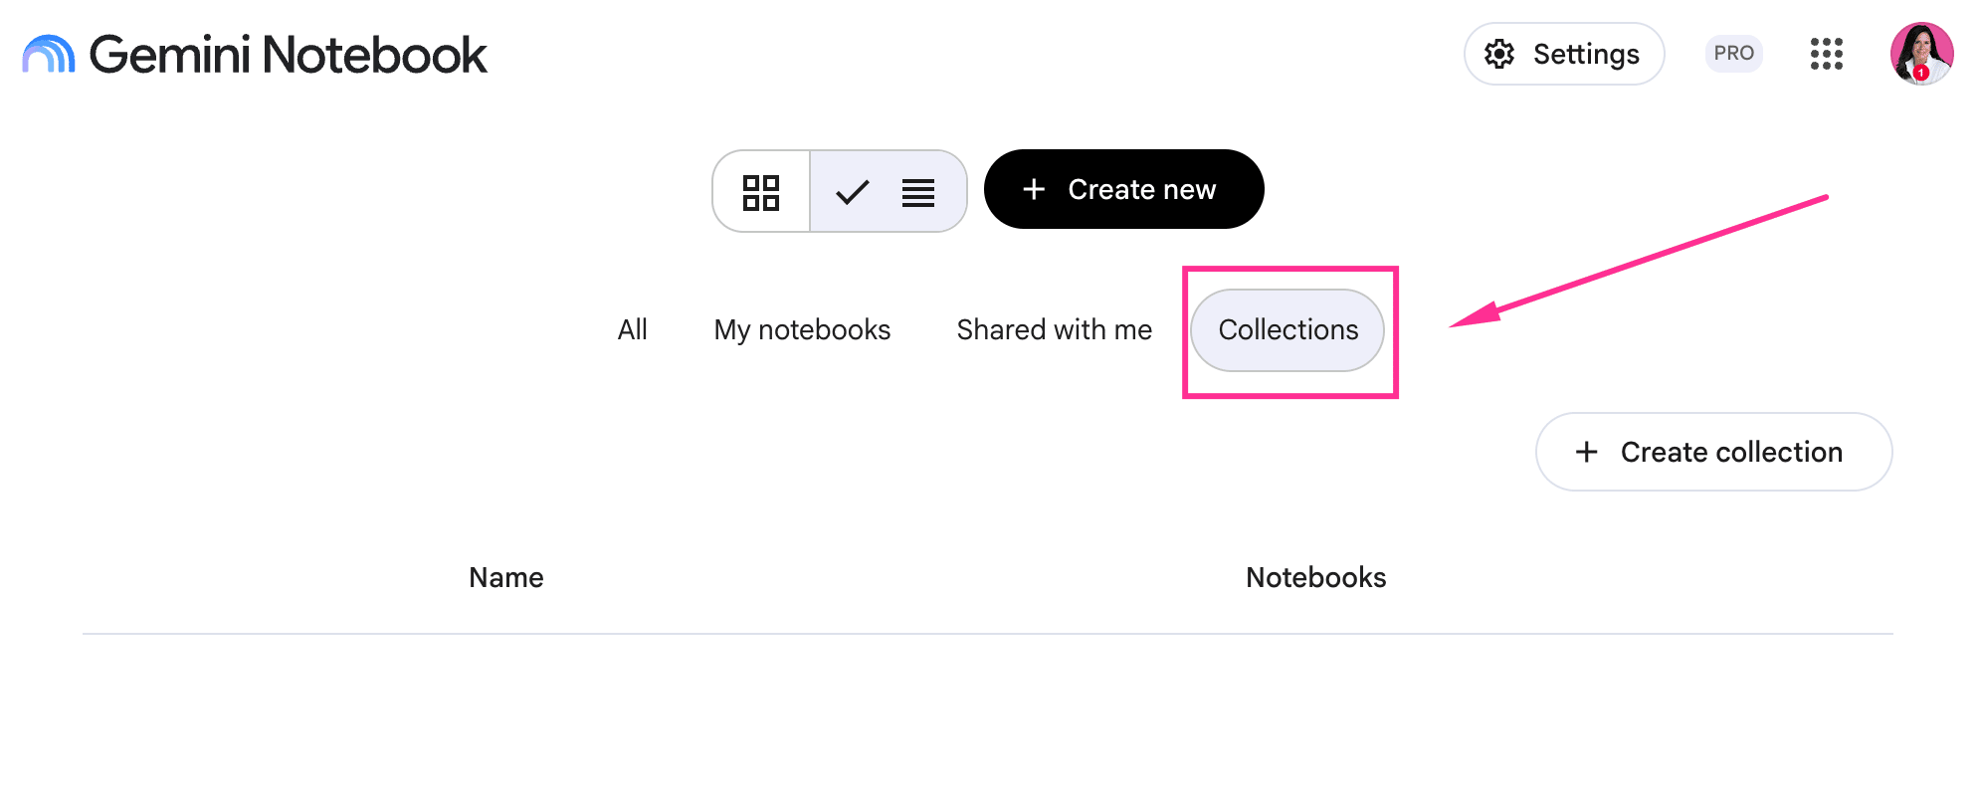Open Shared with me tab
Image resolution: width=1980 pixels, height=800 pixels.
pos(1054,330)
